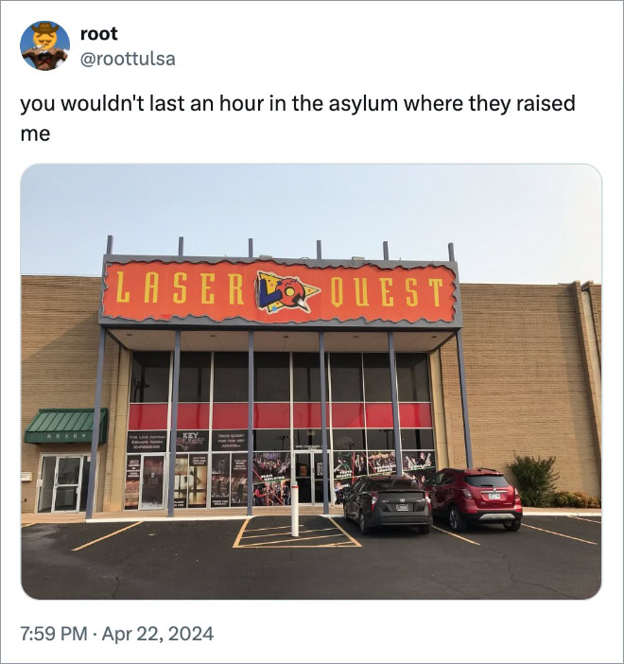The height and width of the screenshot is (664, 624).
Task: Click the yellow hatched no-parking markings
Action: 296,532
